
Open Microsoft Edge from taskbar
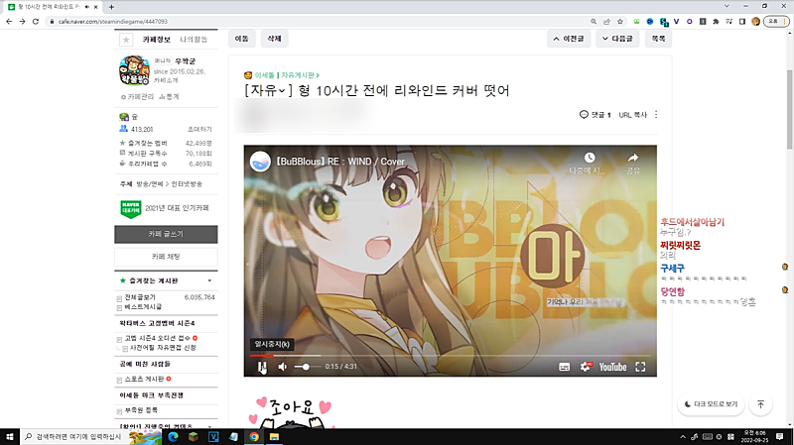click(173, 436)
